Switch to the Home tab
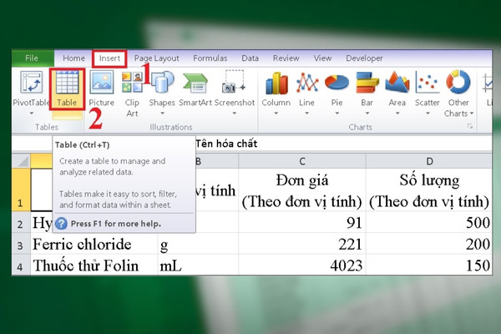 pos(73,58)
